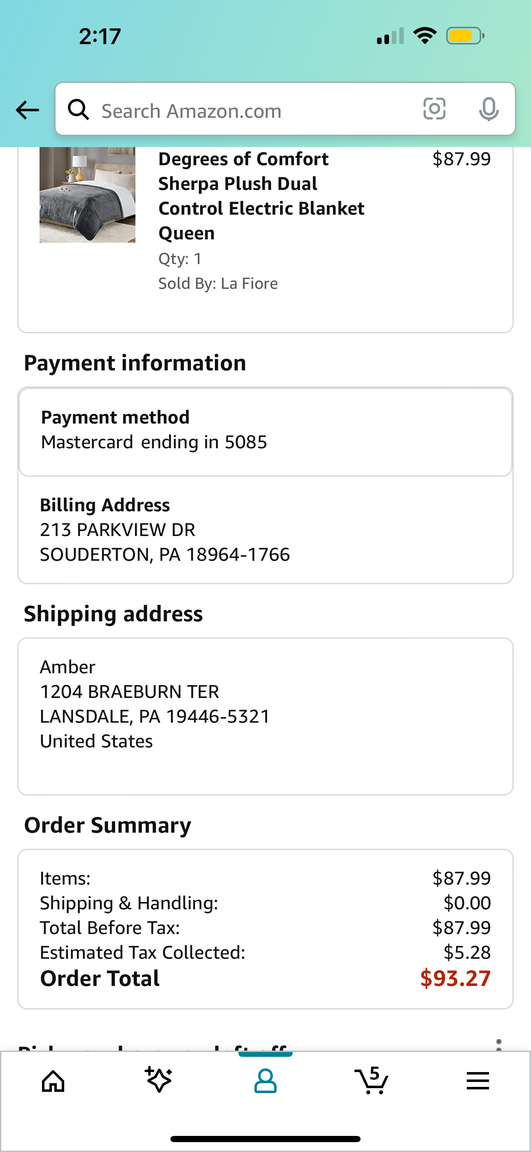
Task: Tap the Estimated Tax Collected row
Action: pos(265,953)
